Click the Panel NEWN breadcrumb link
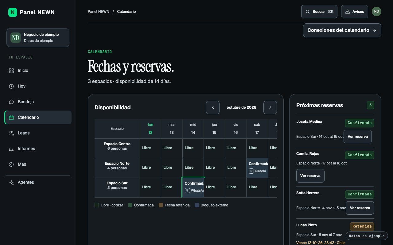Viewport: 393px width, 245px height. click(99, 12)
